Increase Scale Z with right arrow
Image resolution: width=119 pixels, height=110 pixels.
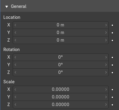coord(106,105)
